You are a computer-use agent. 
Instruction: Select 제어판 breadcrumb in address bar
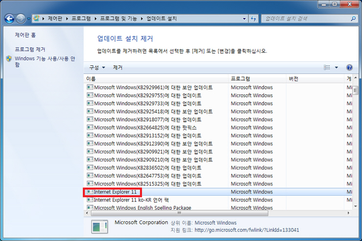(55, 19)
